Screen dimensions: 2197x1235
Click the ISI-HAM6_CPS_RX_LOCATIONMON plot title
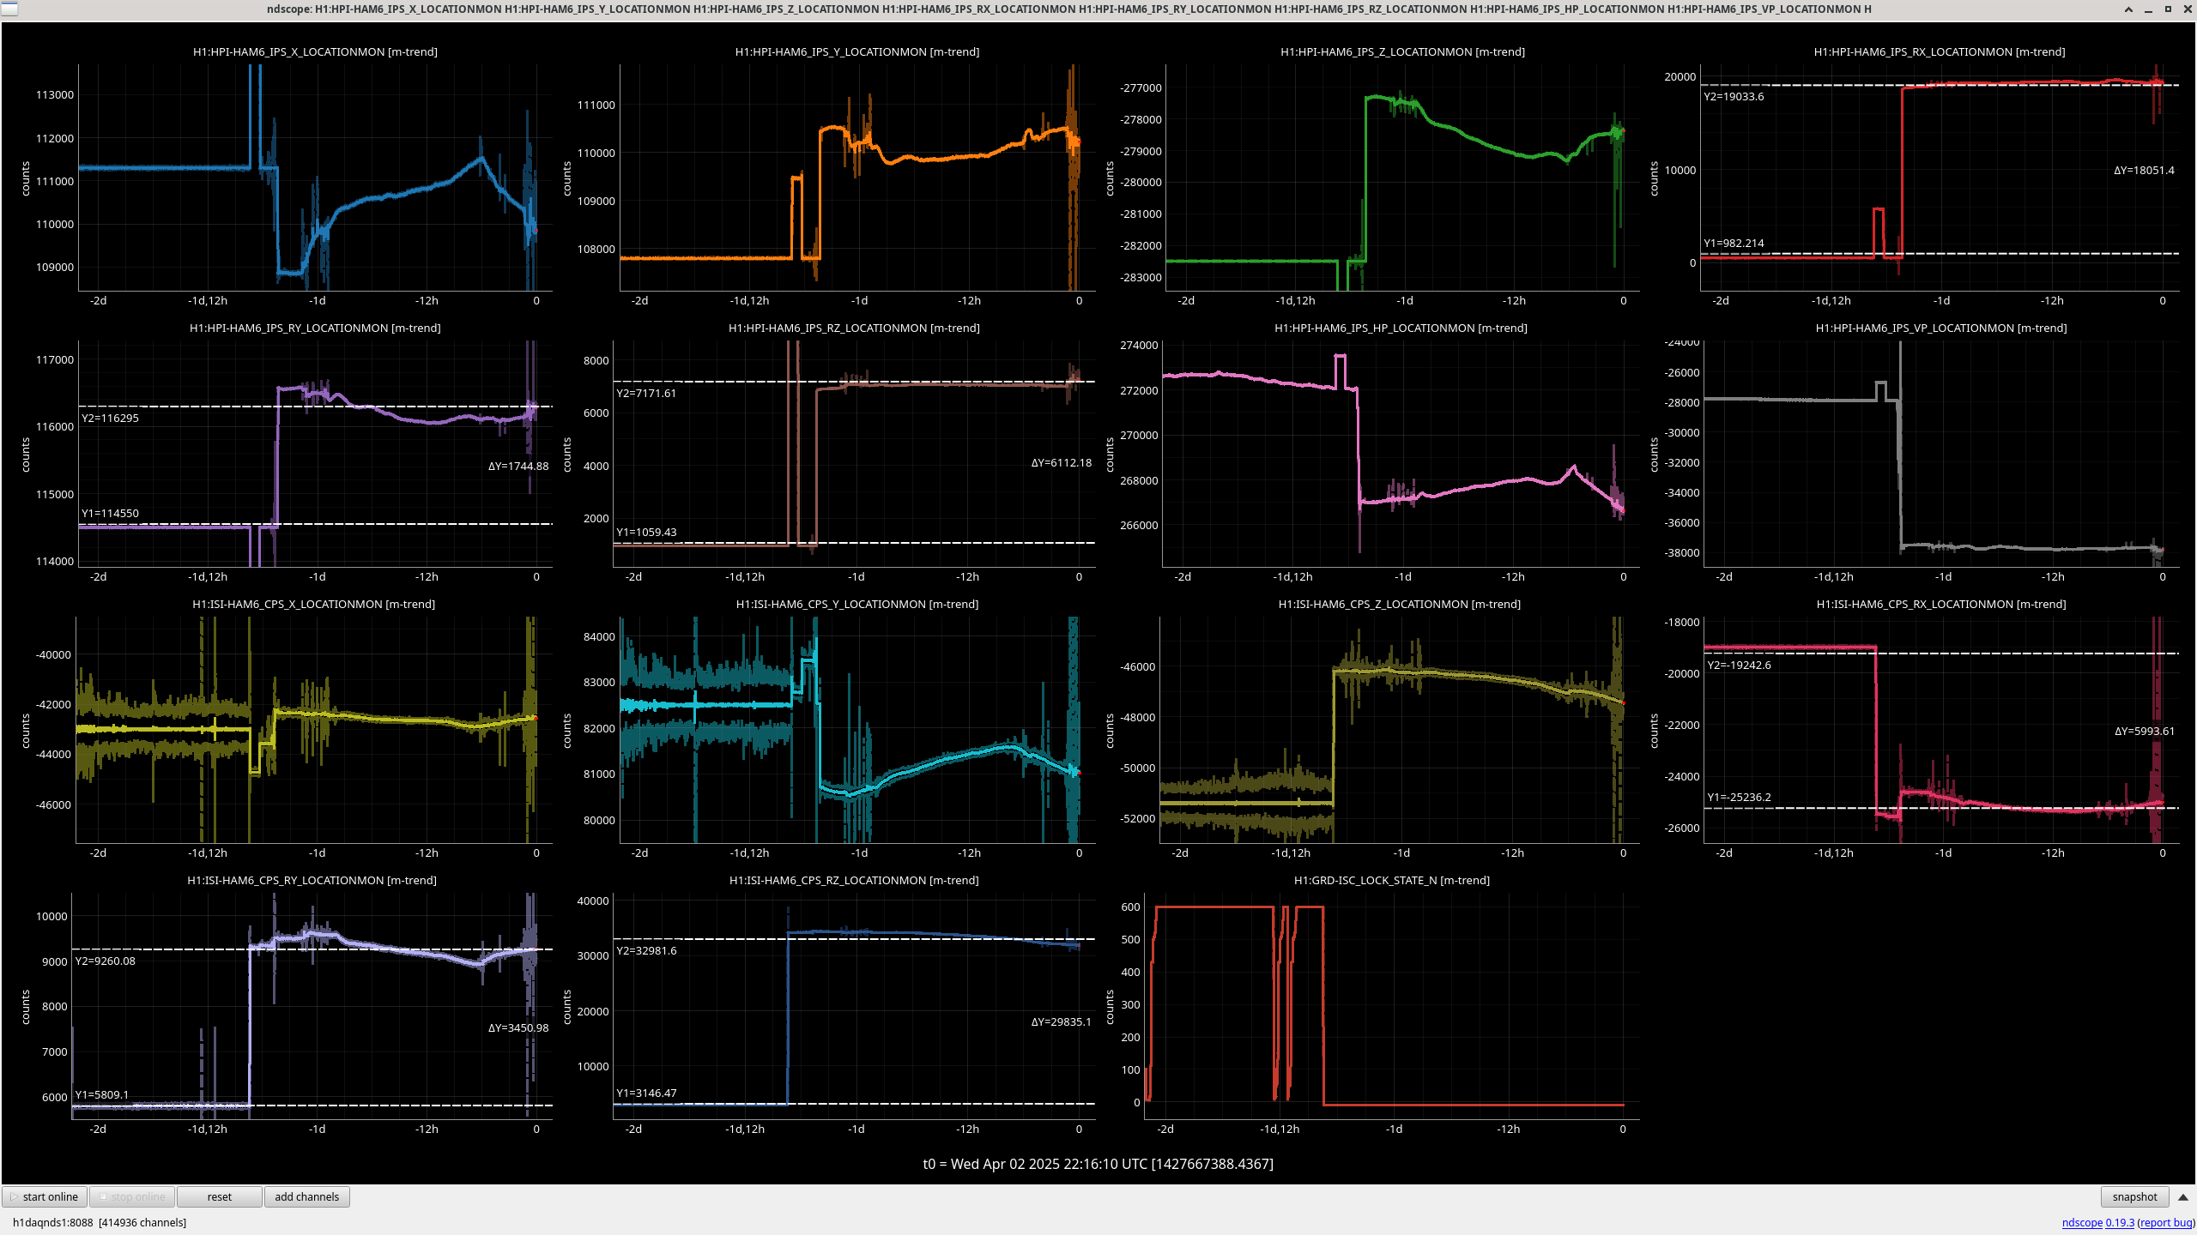pyautogui.click(x=1940, y=604)
